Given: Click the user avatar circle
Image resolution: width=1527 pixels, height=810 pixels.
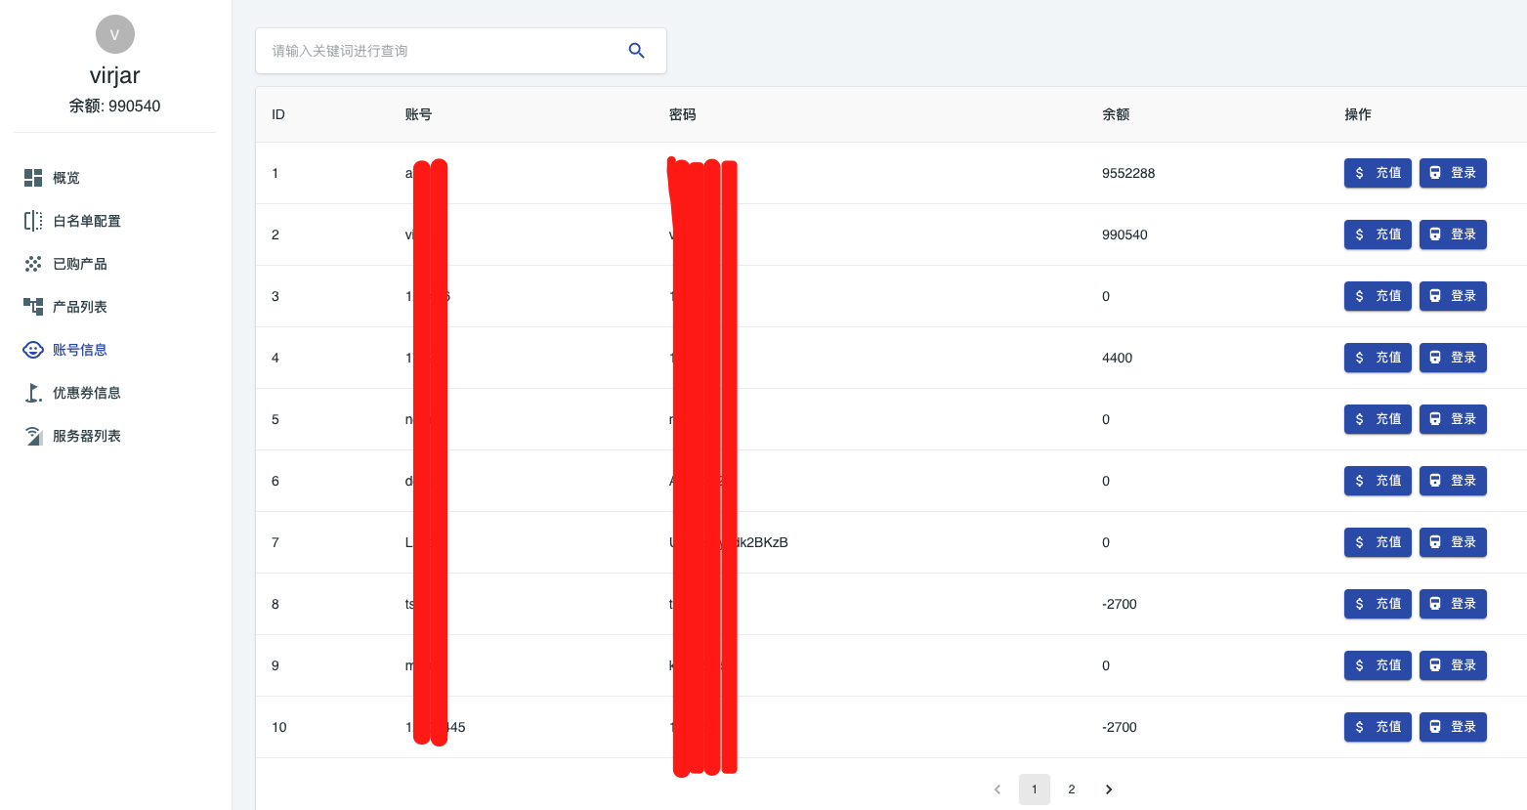Looking at the screenshot, I should click(115, 34).
